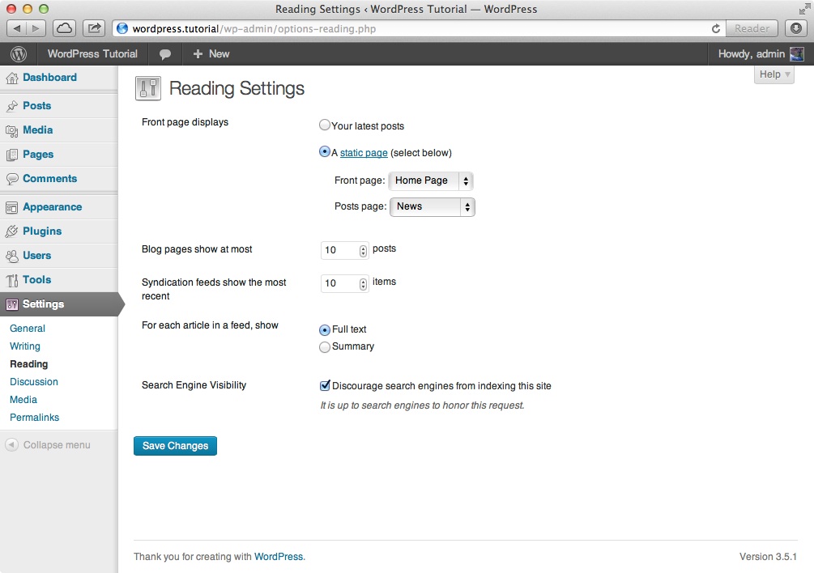Click Save Changes button
Screen dimensions: 814x573
(176, 446)
